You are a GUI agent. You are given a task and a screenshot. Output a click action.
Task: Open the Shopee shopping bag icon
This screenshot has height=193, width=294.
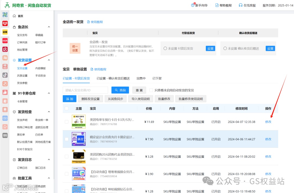pos(5,109)
